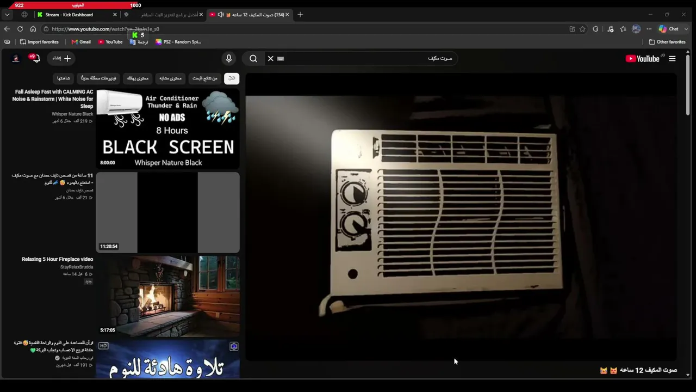This screenshot has height=392, width=696.
Task: Add this page to favorites star
Action: 582,29
